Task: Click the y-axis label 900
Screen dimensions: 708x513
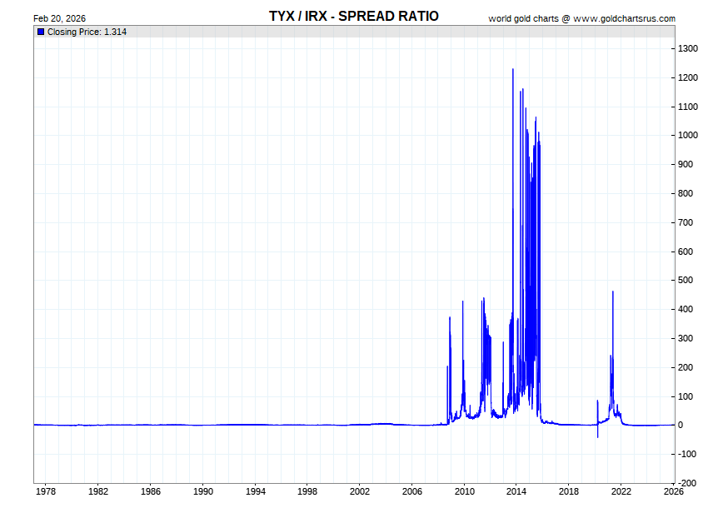Action: pos(686,164)
